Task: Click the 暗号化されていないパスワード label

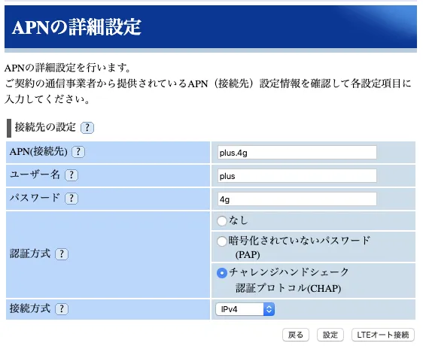Action: [x=299, y=241]
